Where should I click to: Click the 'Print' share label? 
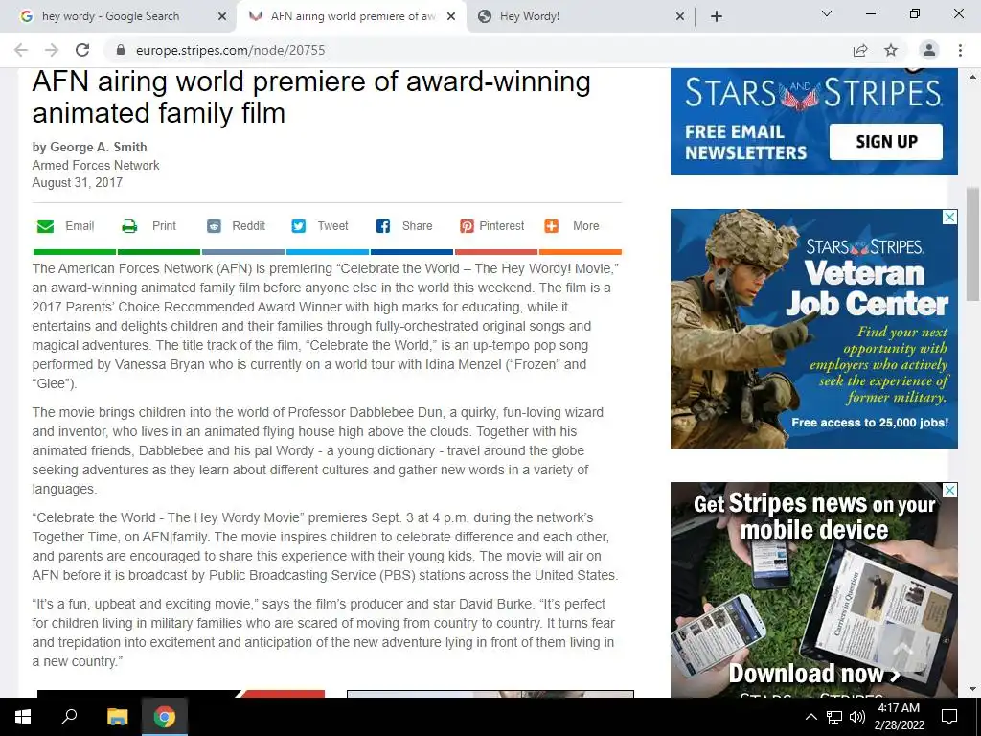(x=164, y=226)
